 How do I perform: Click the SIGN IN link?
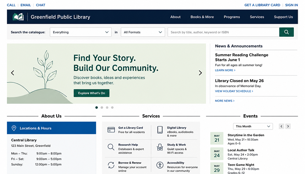coord(291,5)
